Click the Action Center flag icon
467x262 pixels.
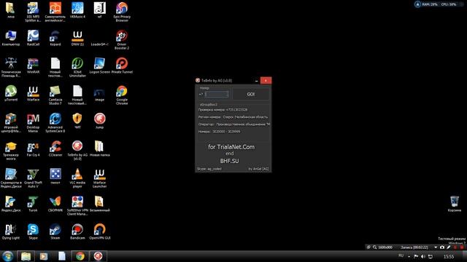416,256
